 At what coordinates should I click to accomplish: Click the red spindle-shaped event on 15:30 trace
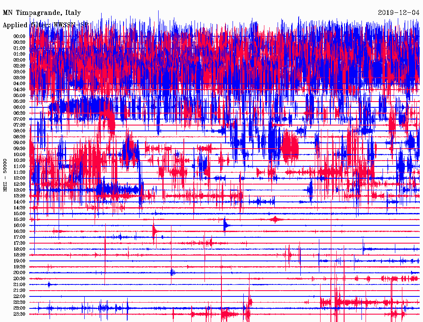coord(275,219)
